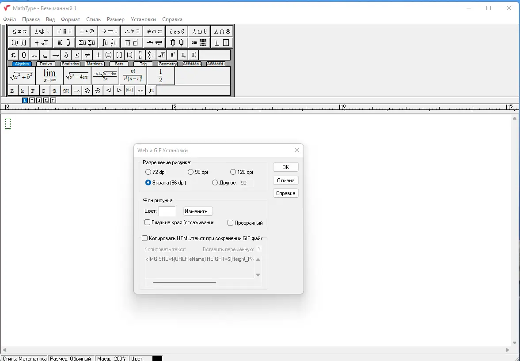Screen dimensions: 520x361
Task: Open the operator symbols palette (± • ⊗)
Action: (87, 31)
